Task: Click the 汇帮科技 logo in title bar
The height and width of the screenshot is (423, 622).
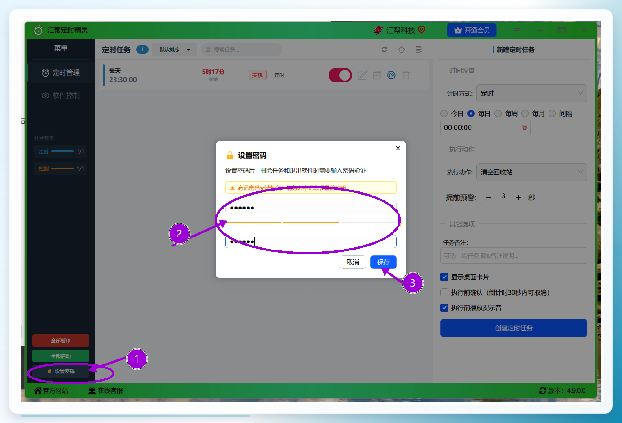Action: [400, 30]
